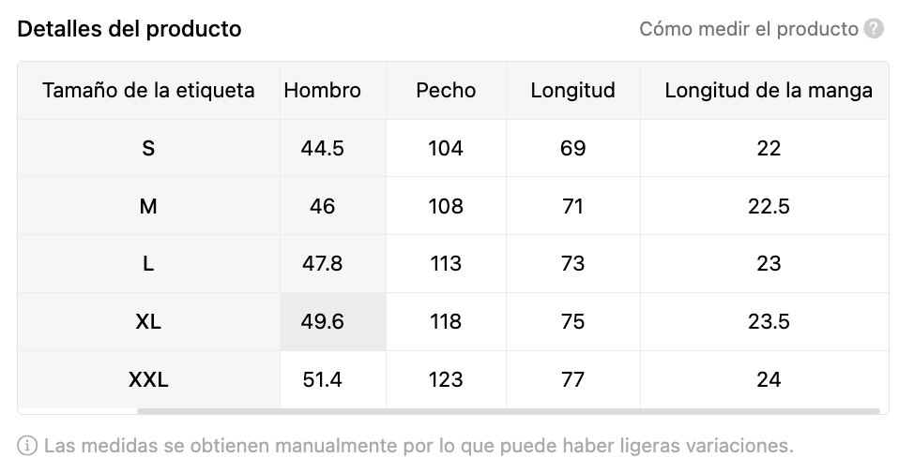Click the highlighted 49.6 shoulder cell
Screen dimensions: 914x472
(323, 322)
